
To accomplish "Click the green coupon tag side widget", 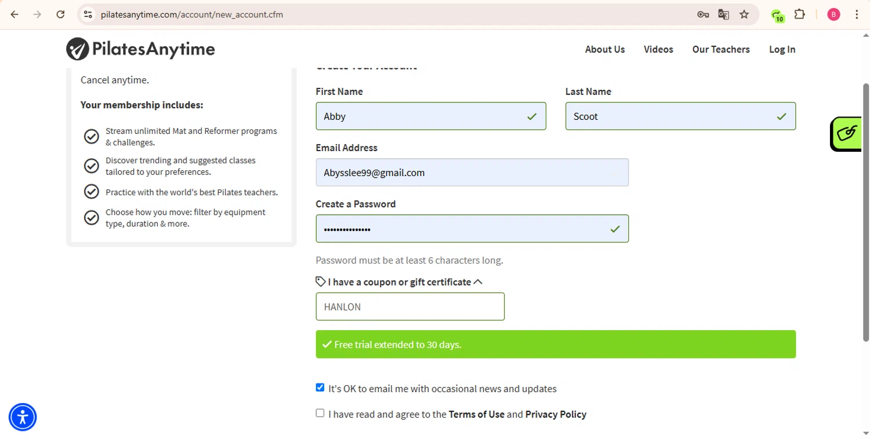I will [847, 134].
